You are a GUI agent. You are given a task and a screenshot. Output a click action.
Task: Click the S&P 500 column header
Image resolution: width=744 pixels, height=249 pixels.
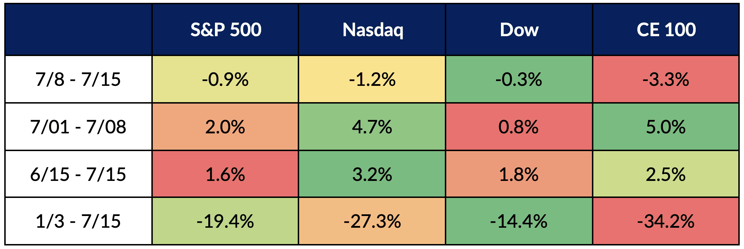[225, 30]
